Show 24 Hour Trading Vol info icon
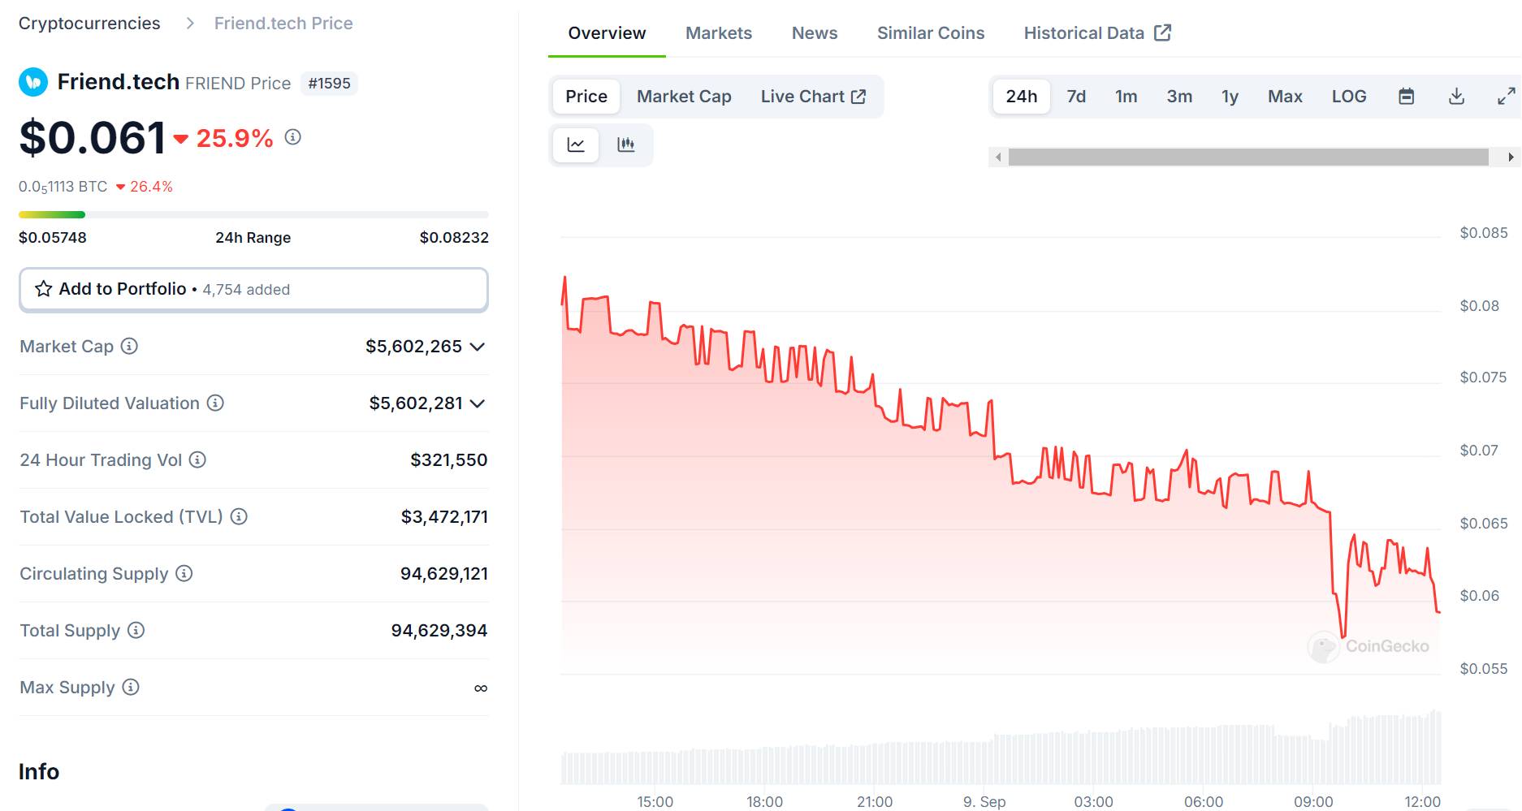The width and height of the screenshot is (1522, 811). (197, 459)
